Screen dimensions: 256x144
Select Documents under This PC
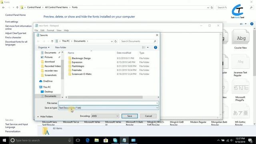click(x=50, y=96)
